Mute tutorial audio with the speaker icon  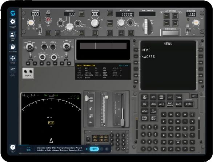(87, 149)
